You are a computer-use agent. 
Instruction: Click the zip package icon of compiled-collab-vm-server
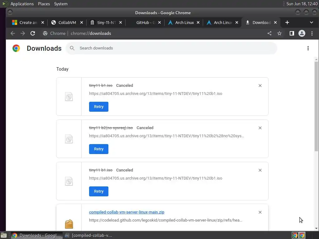coord(69,224)
